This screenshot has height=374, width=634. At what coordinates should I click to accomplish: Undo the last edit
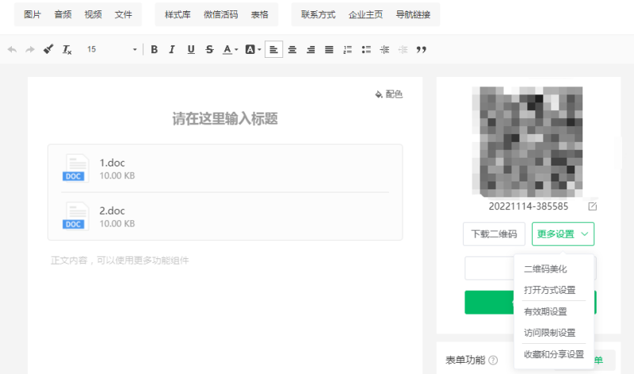[12, 49]
